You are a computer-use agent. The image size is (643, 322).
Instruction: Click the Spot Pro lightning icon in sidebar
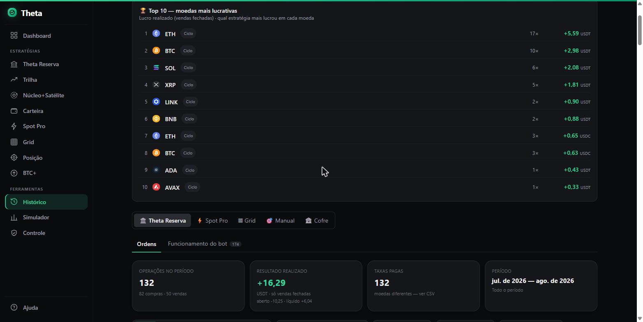click(14, 126)
